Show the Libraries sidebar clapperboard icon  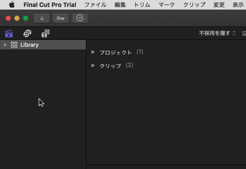[x=9, y=33]
